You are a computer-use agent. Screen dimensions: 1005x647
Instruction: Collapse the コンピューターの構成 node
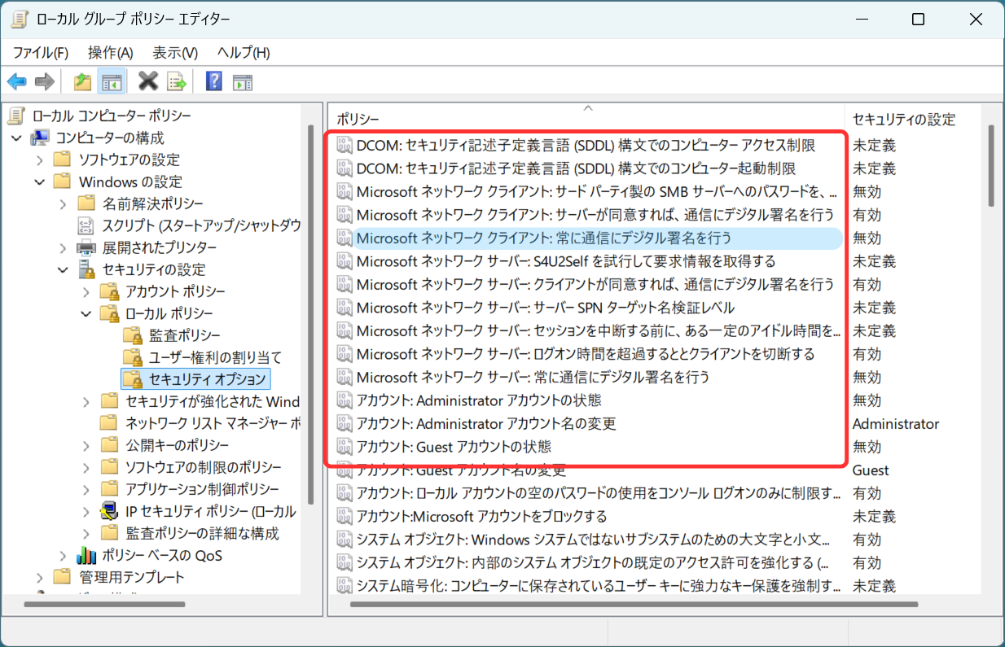(x=16, y=138)
